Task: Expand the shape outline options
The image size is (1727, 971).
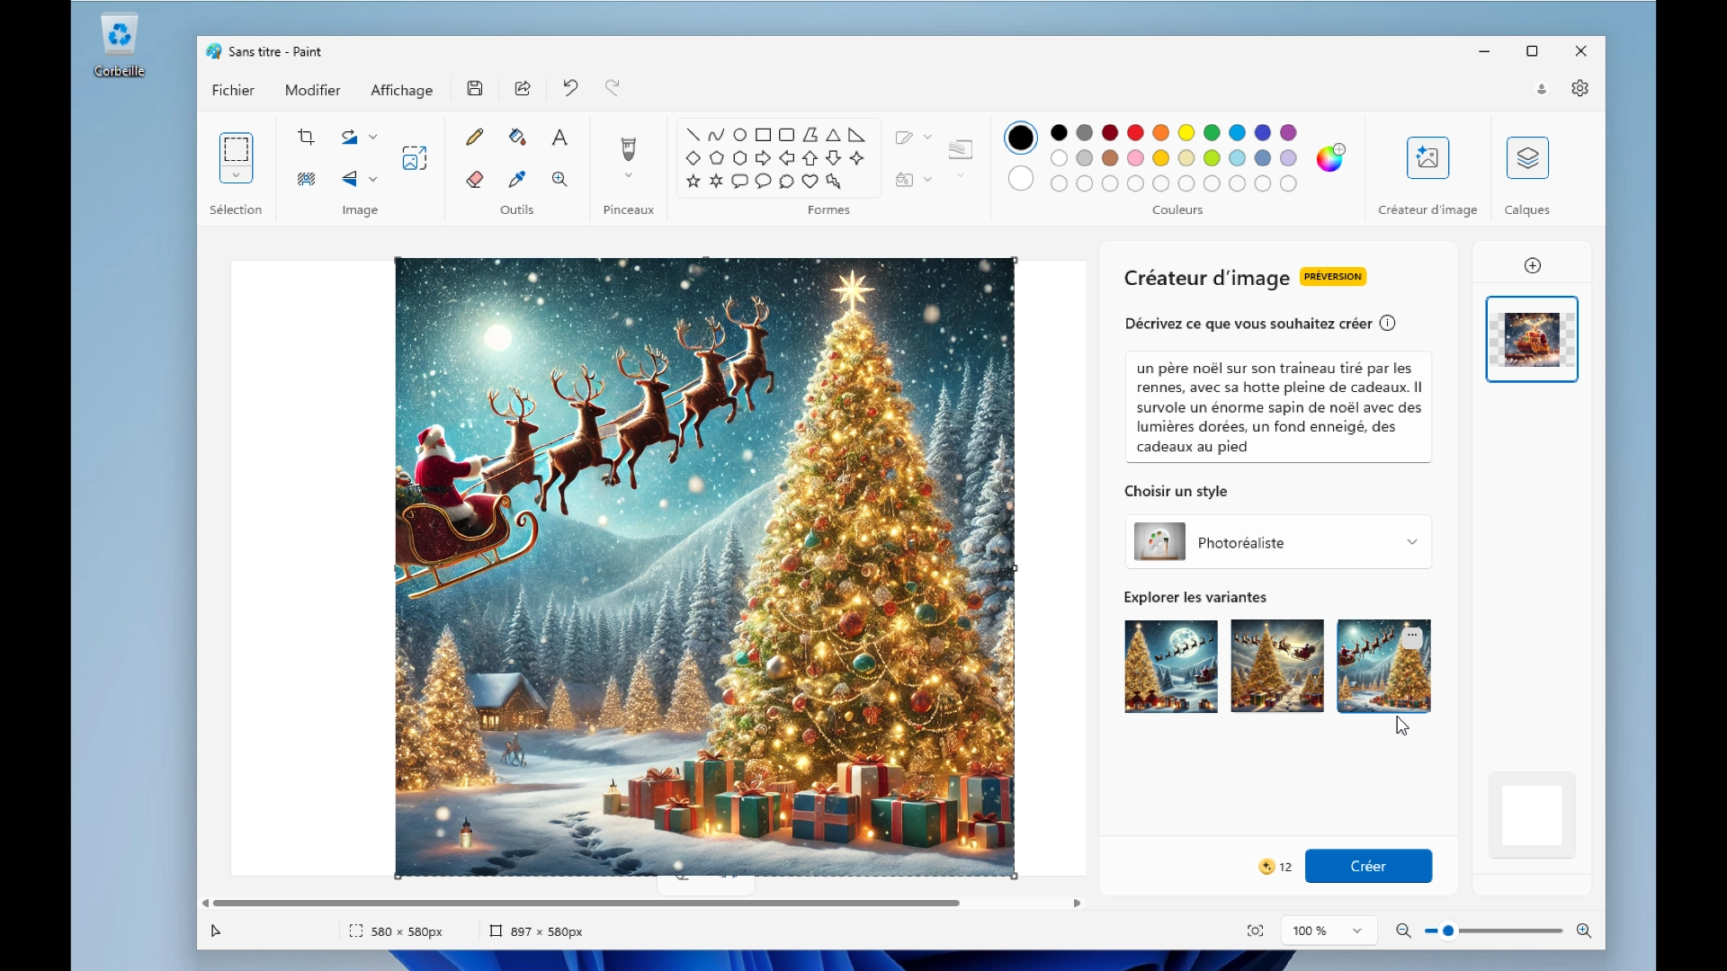Action: [x=927, y=137]
